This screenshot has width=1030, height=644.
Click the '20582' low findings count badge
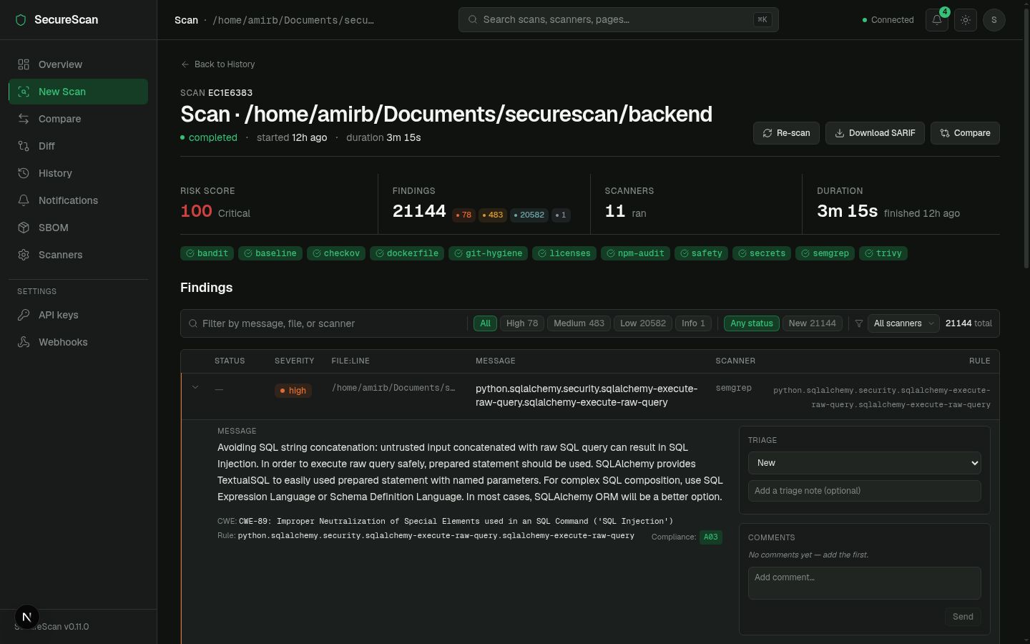[529, 215]
